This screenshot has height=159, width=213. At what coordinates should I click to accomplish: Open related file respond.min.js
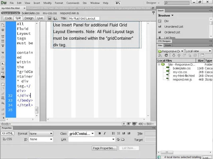pos(69,13)
